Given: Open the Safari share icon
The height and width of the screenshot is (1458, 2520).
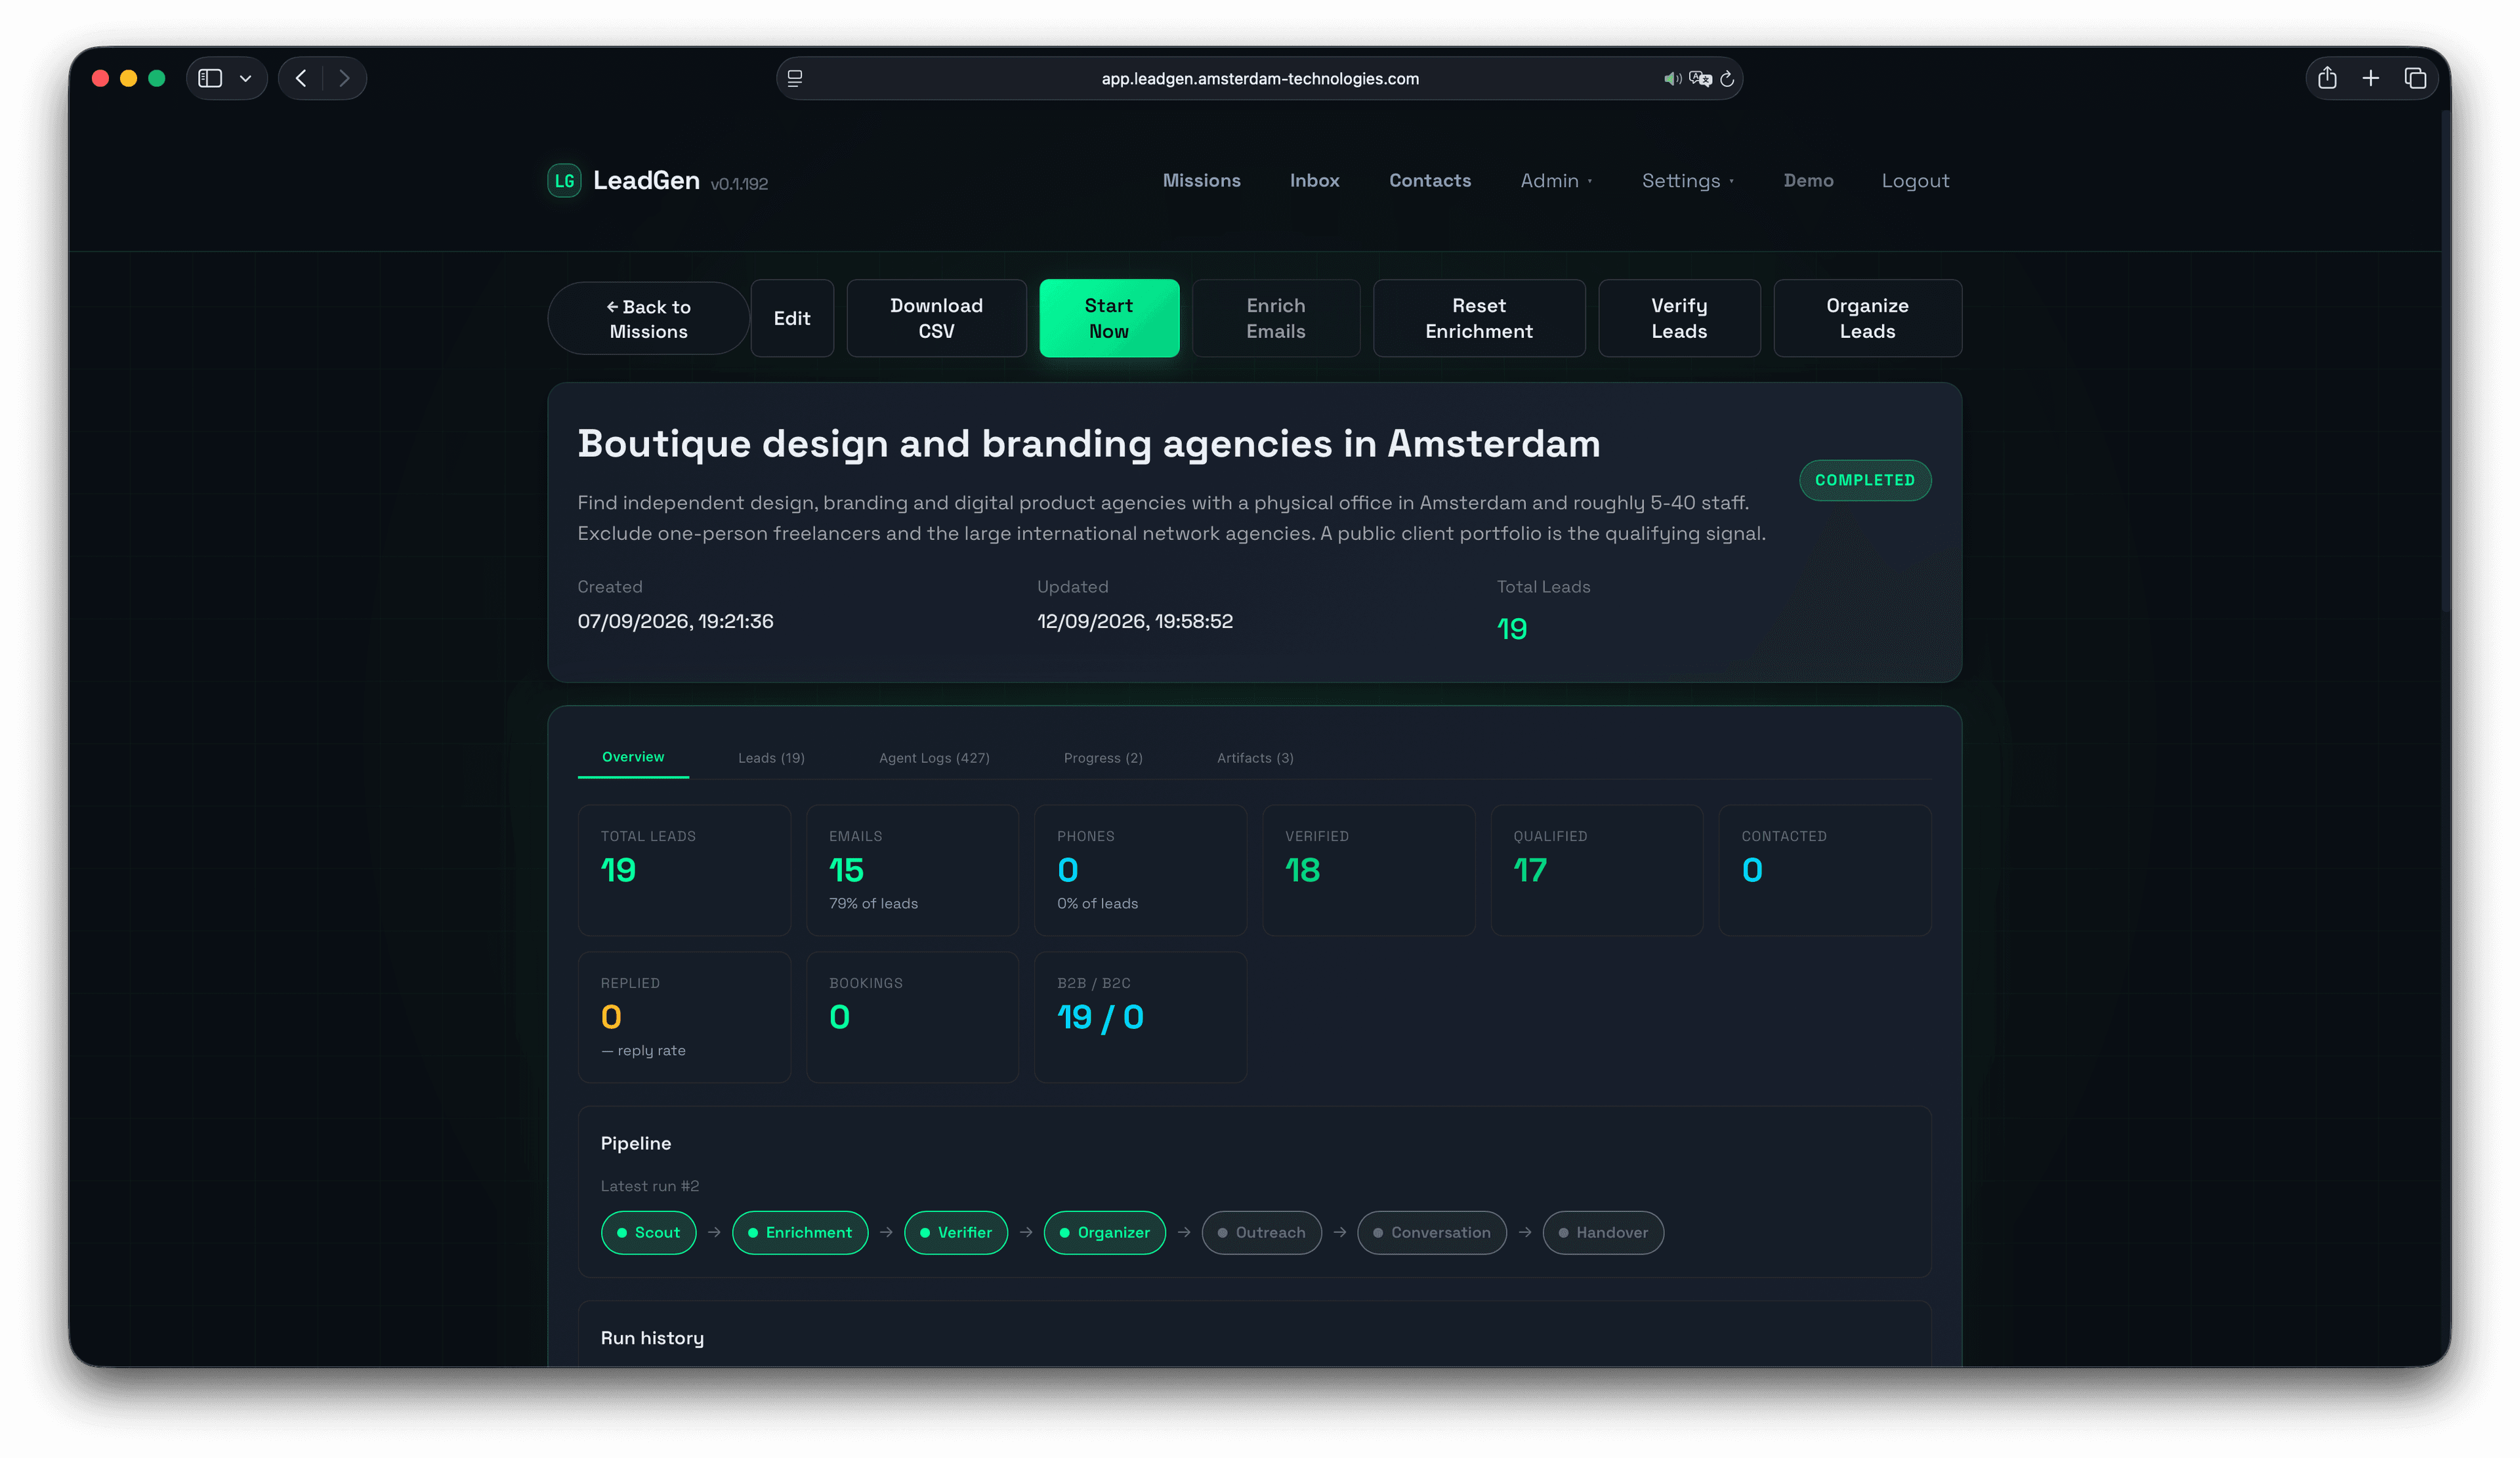Looking at the screenshot, I should 2327,78.
